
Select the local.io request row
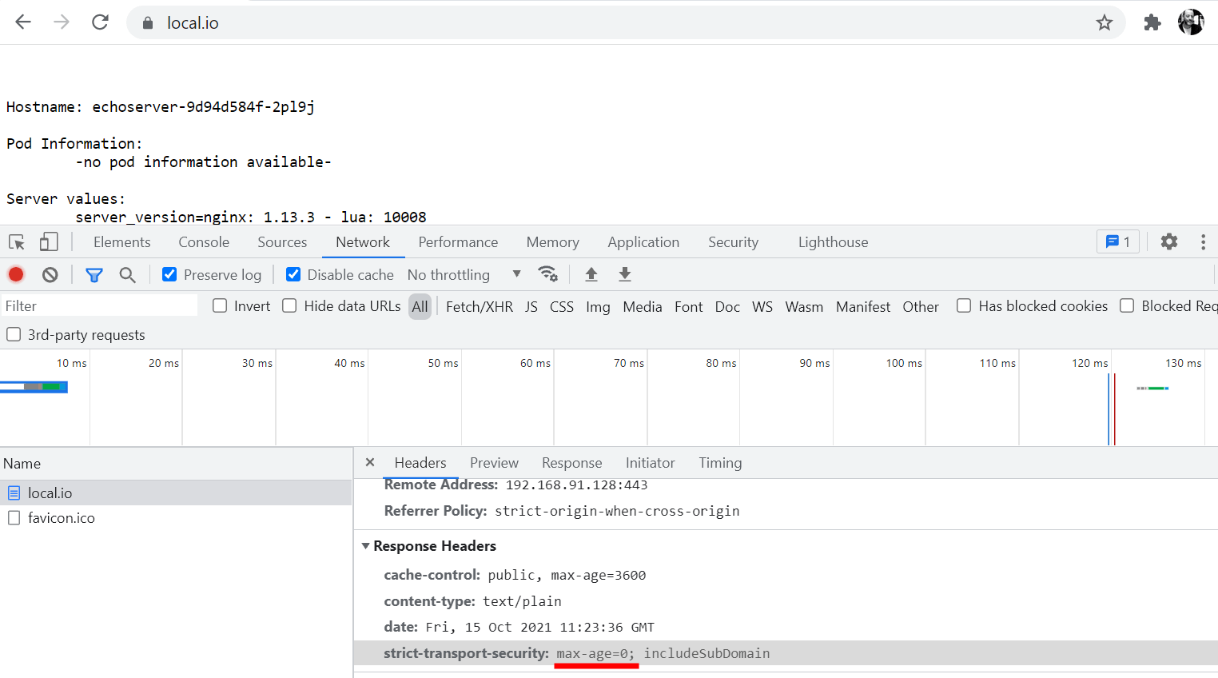coord(176,493)
